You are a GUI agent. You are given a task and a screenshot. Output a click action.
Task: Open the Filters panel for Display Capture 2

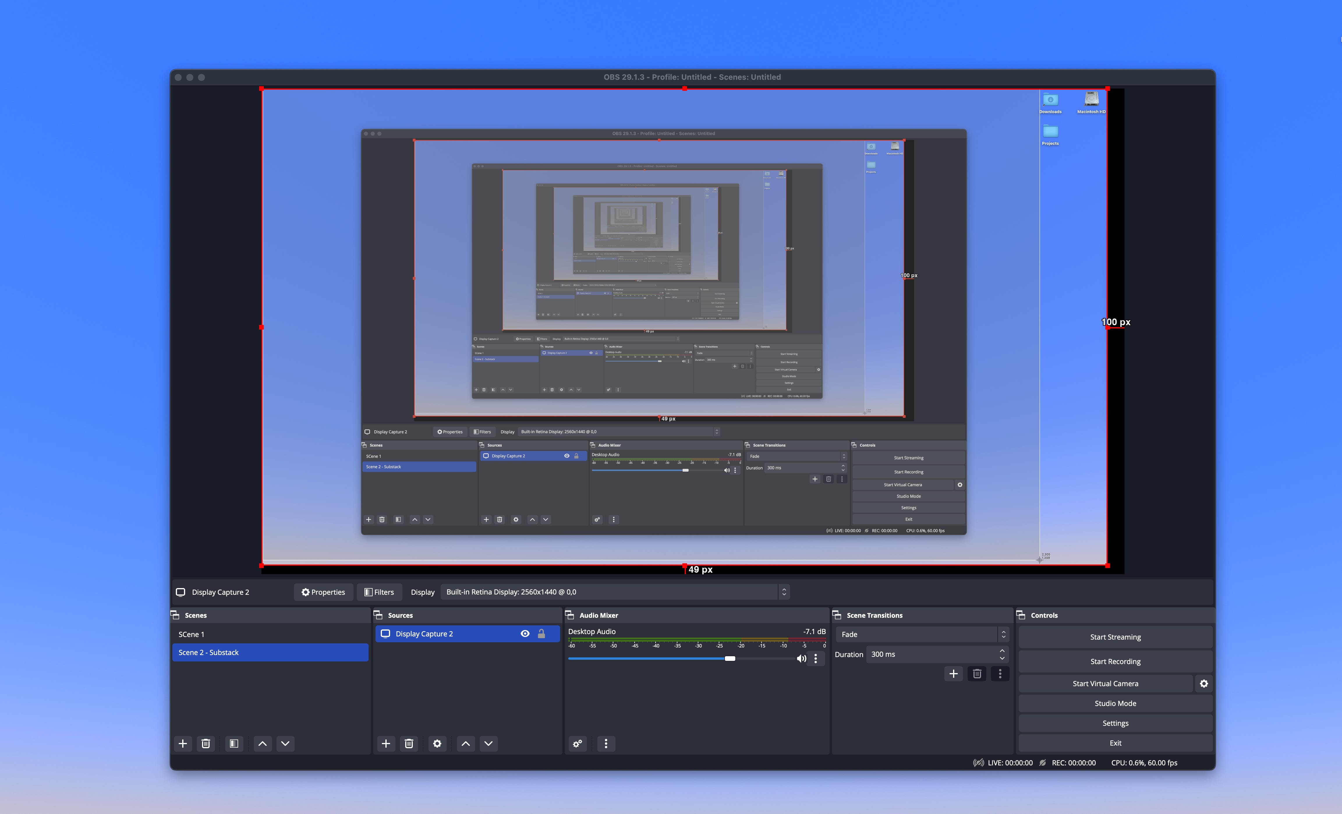click(379, 592)
